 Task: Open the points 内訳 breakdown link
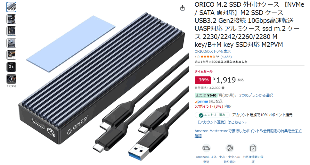click(228, 106)
